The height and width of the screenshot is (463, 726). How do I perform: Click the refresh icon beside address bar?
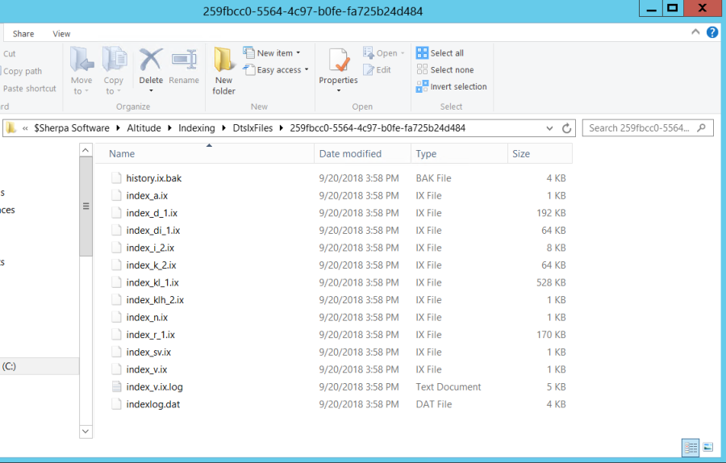(567, 128)
